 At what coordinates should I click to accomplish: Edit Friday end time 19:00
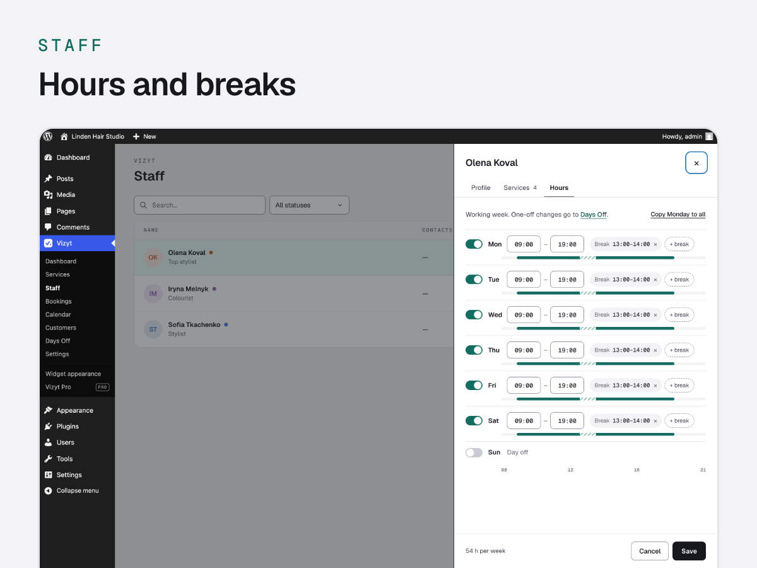[x=567, y=386]
